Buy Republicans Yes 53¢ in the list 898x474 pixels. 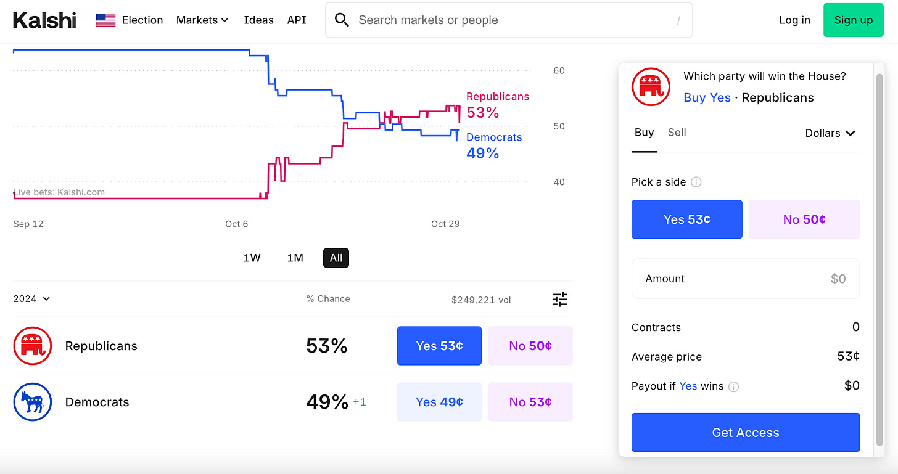click(439, 346)
